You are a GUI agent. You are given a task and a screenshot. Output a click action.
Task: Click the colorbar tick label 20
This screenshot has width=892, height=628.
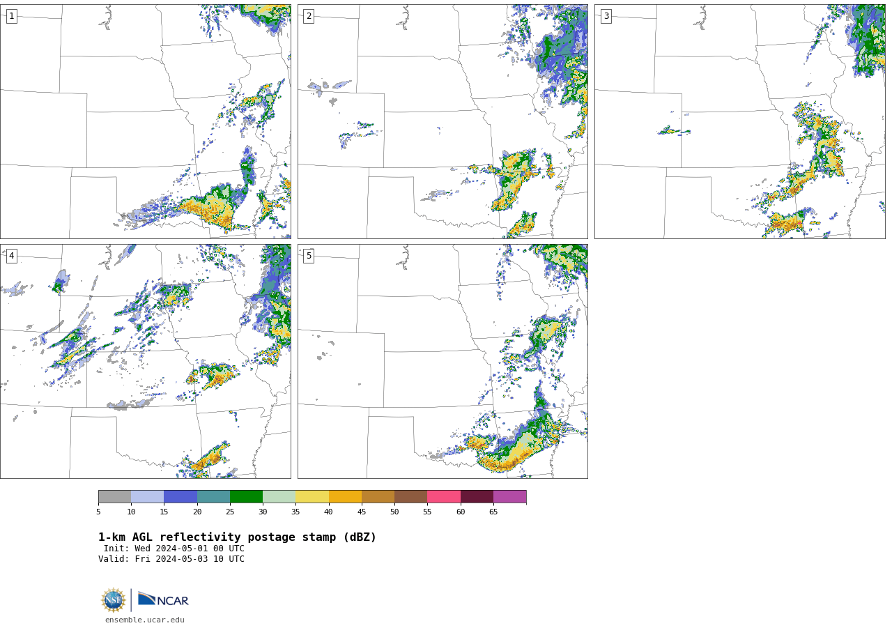pyautogui.click(x=197, y=512)
